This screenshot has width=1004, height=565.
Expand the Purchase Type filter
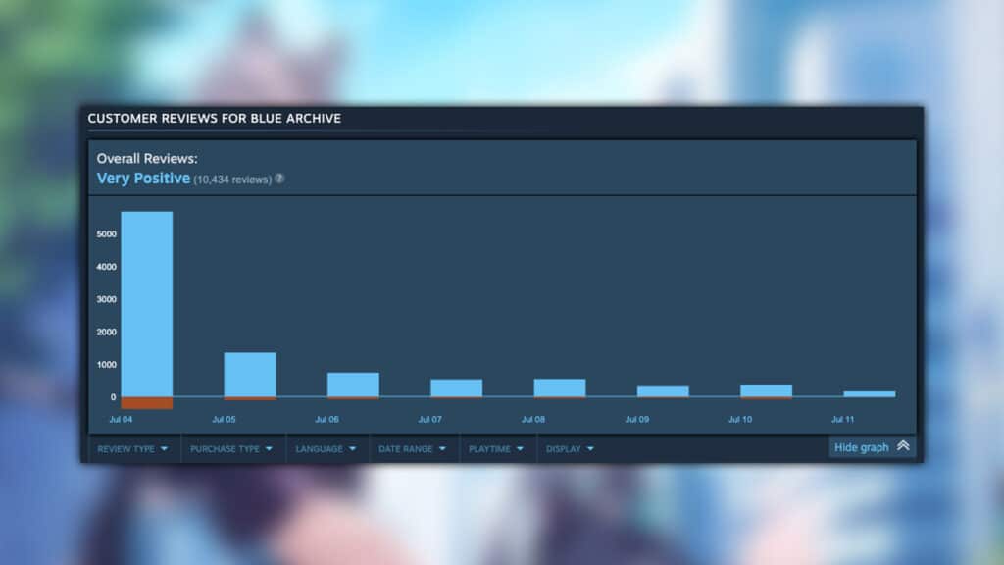coord(232,449)
